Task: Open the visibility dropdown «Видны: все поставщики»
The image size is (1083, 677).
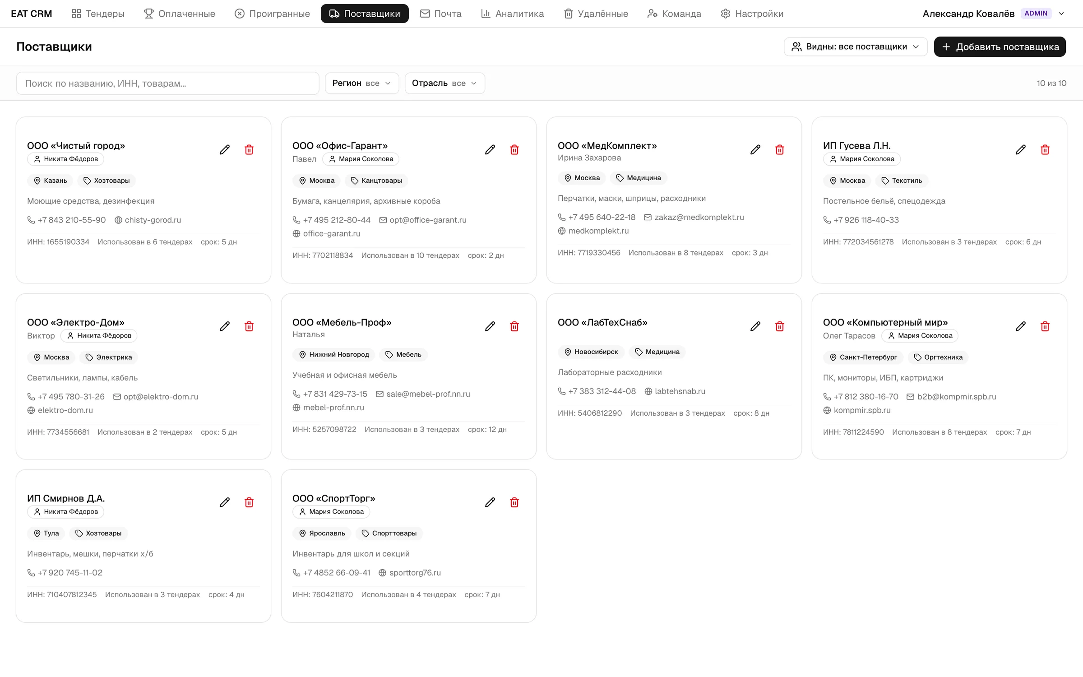Action: coord(856,46)
